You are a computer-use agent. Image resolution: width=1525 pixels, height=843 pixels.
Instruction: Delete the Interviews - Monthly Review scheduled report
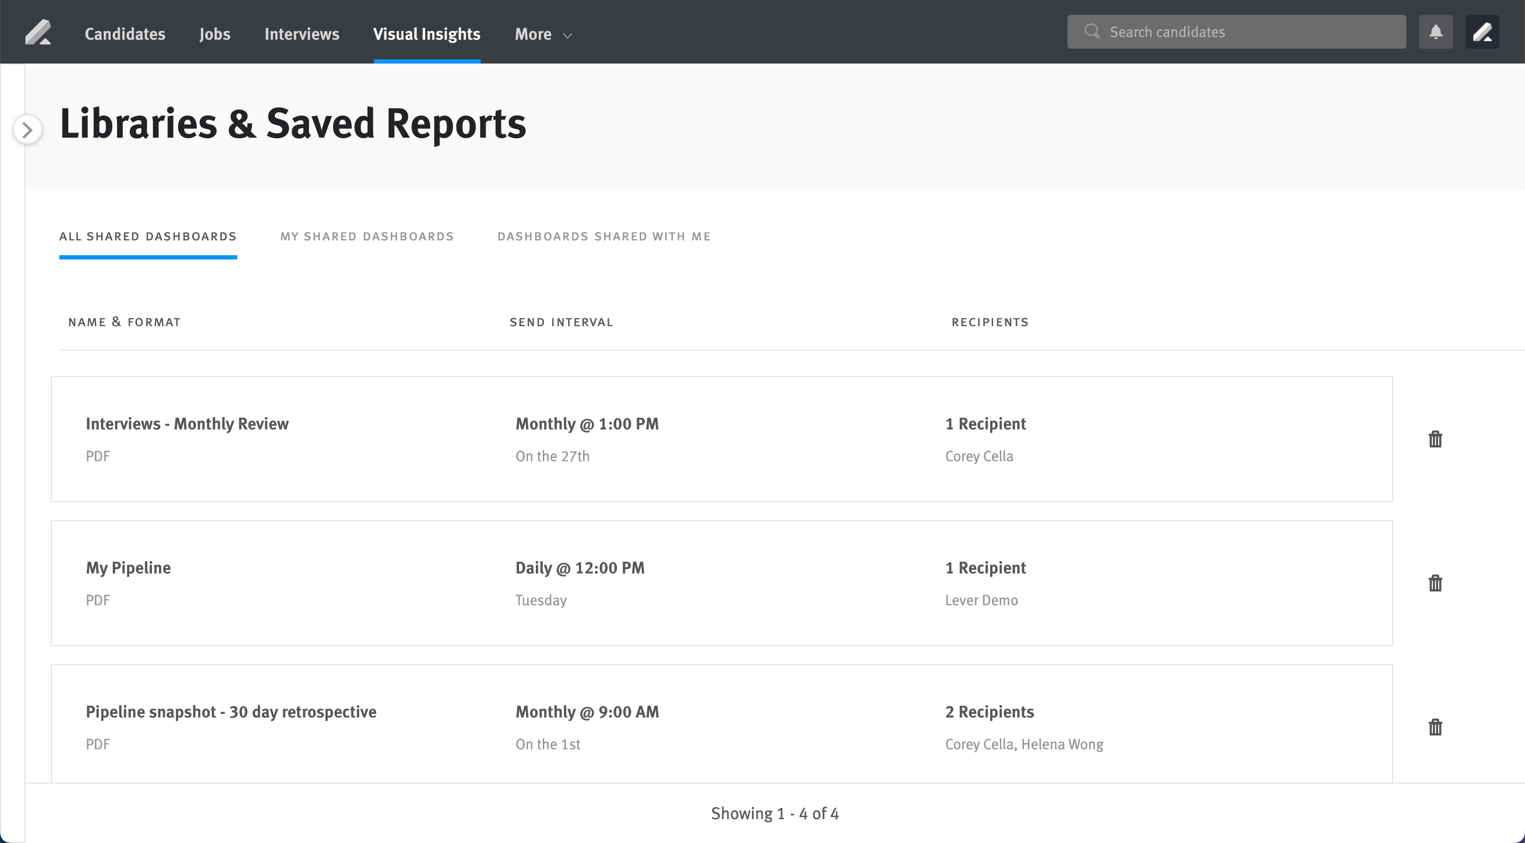point(1435,438)
